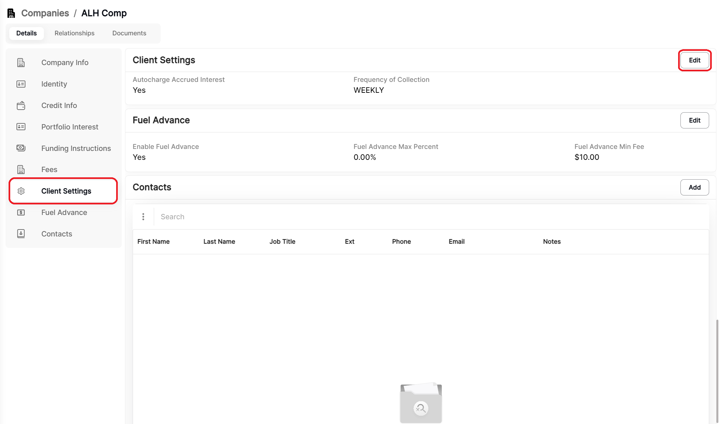The height and width of the screenshot is (424, 723).
Task: Open Fuel Advance via its dollar icon
Action: pyautogui.click(x=21, y=212)
